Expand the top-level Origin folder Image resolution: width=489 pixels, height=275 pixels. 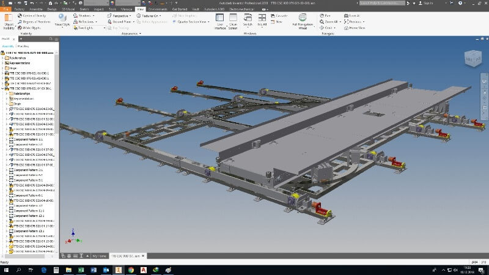(3, 68)
